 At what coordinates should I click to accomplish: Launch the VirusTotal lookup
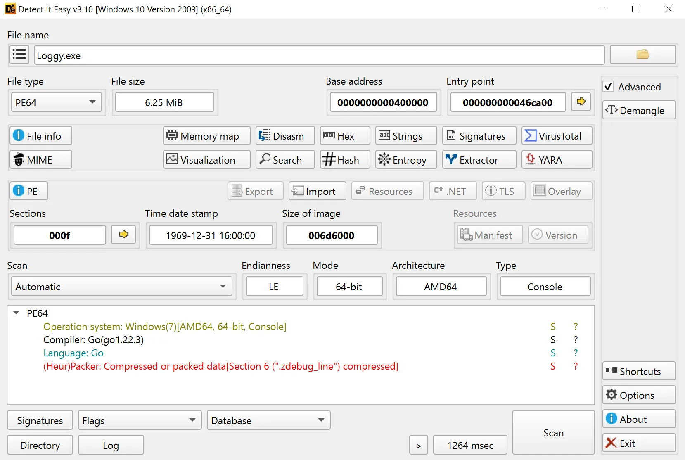pyautogui.click(x=557, y=136)
